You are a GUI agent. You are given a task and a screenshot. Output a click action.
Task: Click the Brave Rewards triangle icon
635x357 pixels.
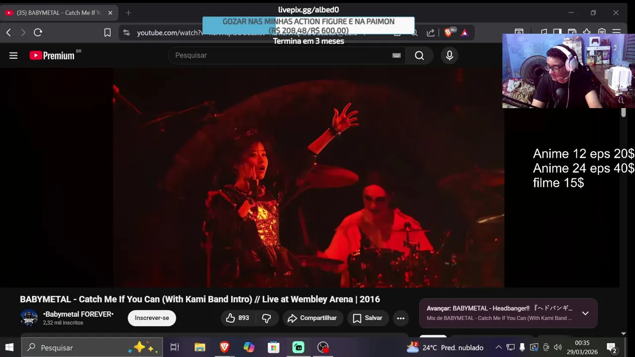click(464, 32)
